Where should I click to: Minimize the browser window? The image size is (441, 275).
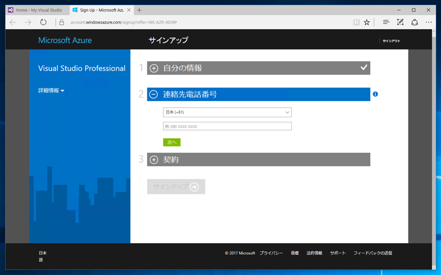point(399,10)
